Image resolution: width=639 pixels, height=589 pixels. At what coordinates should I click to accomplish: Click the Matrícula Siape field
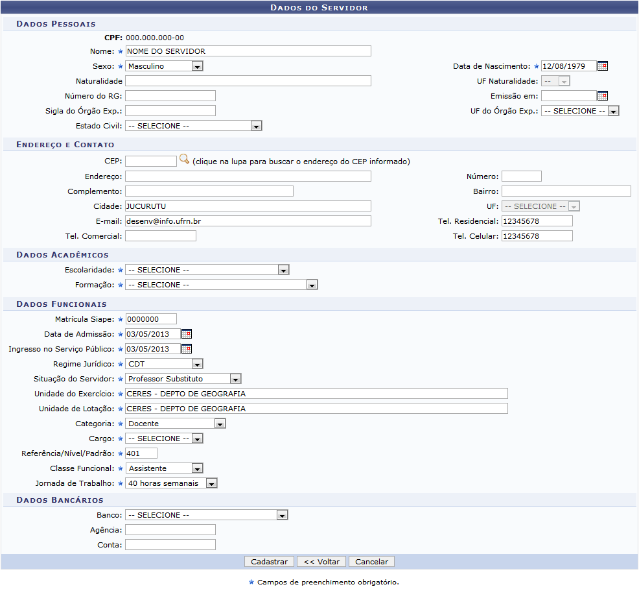pyautogui.click(x=150, y=319)
